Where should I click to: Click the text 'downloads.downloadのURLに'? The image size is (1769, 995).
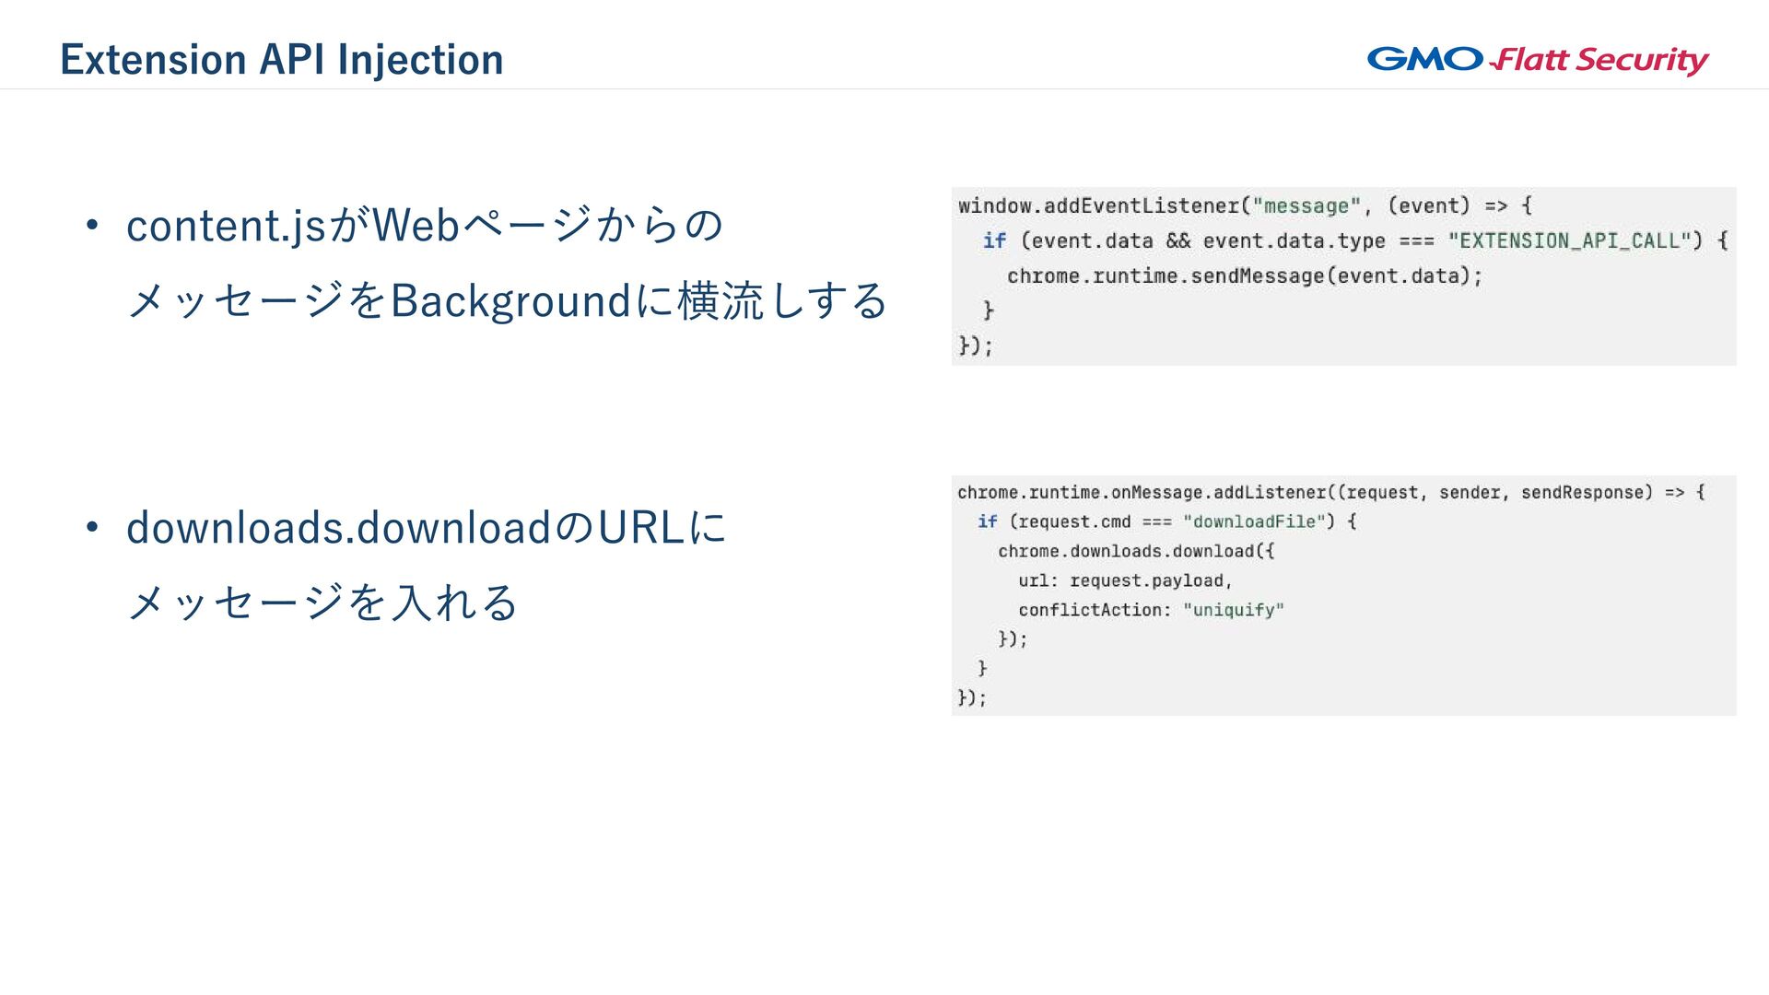pyautogui.click(x=426, y=528)
